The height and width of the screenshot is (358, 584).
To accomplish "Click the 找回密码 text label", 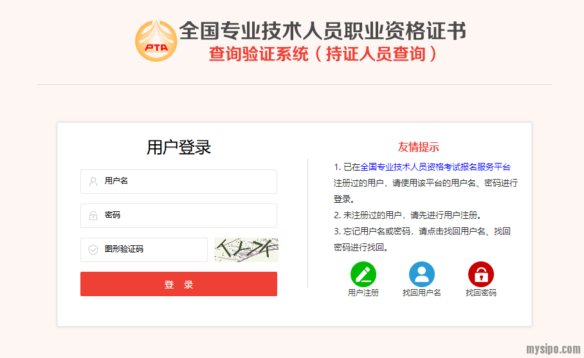I will 481,293.
